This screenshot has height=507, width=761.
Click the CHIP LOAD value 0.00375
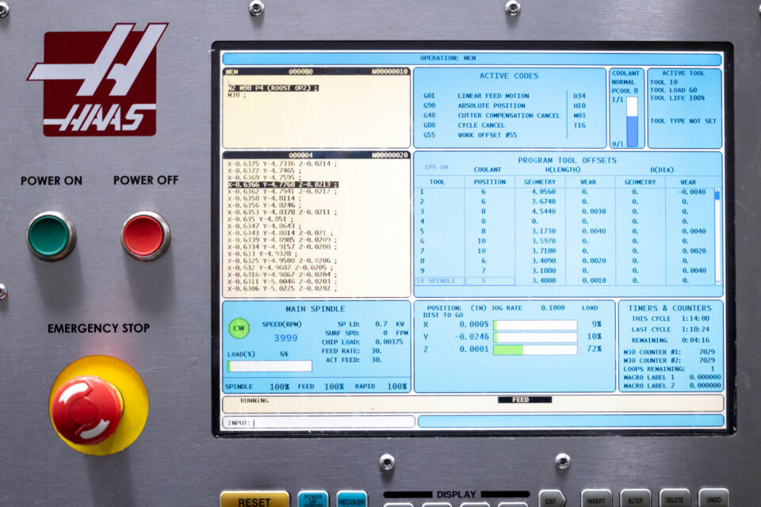coord(388,342)
